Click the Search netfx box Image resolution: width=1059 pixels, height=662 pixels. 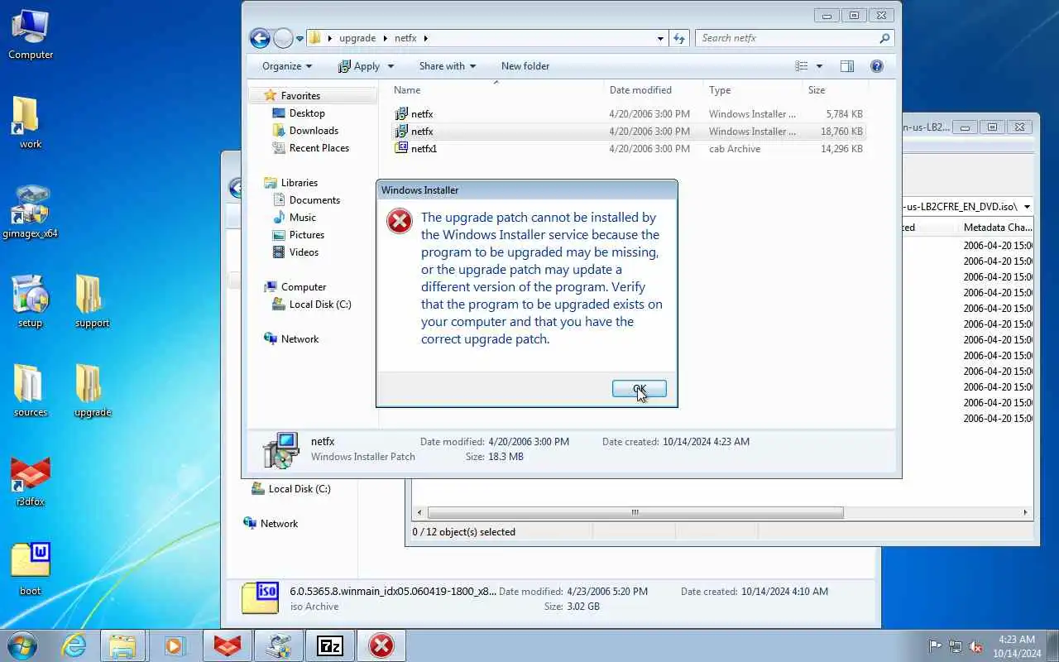click(794, 38)
